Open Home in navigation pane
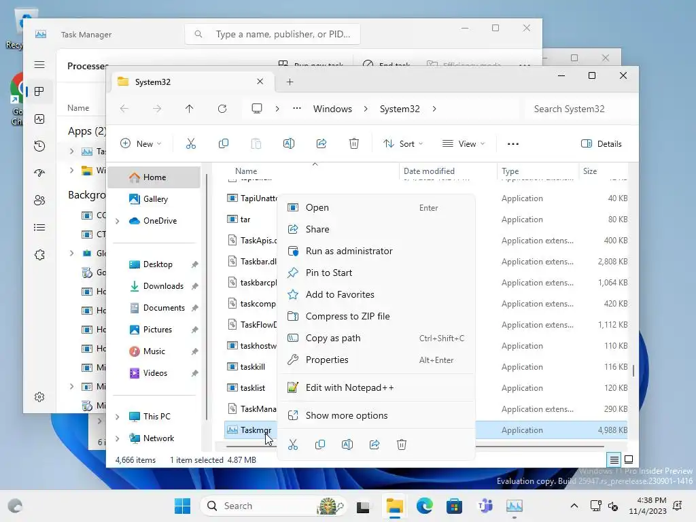The height and width of the screenshot is (522, 696). 154,177
